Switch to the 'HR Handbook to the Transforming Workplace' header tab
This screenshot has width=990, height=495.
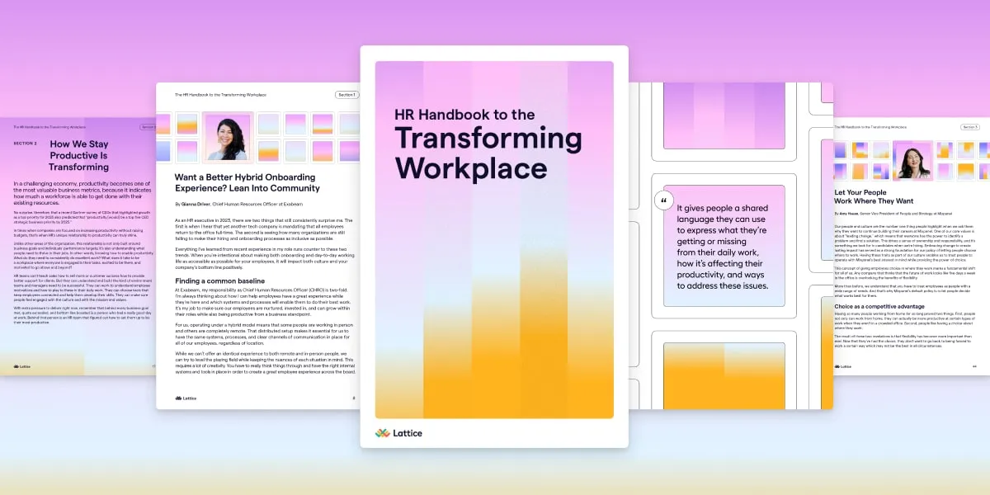point(220,95)
